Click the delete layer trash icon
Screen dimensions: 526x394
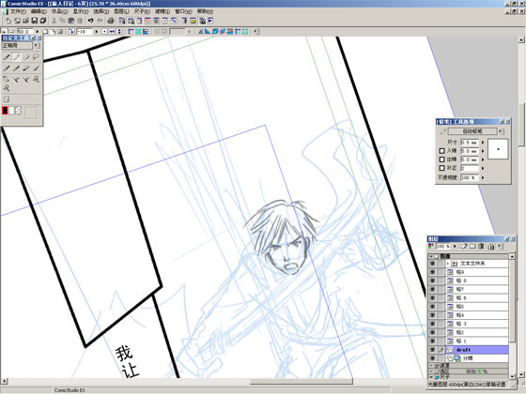click(481, 246)
